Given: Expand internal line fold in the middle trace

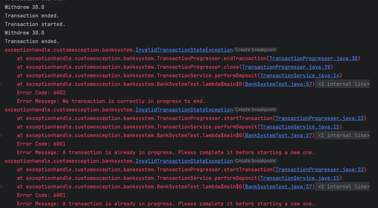Looking at the screenshot, I should 342,135.
